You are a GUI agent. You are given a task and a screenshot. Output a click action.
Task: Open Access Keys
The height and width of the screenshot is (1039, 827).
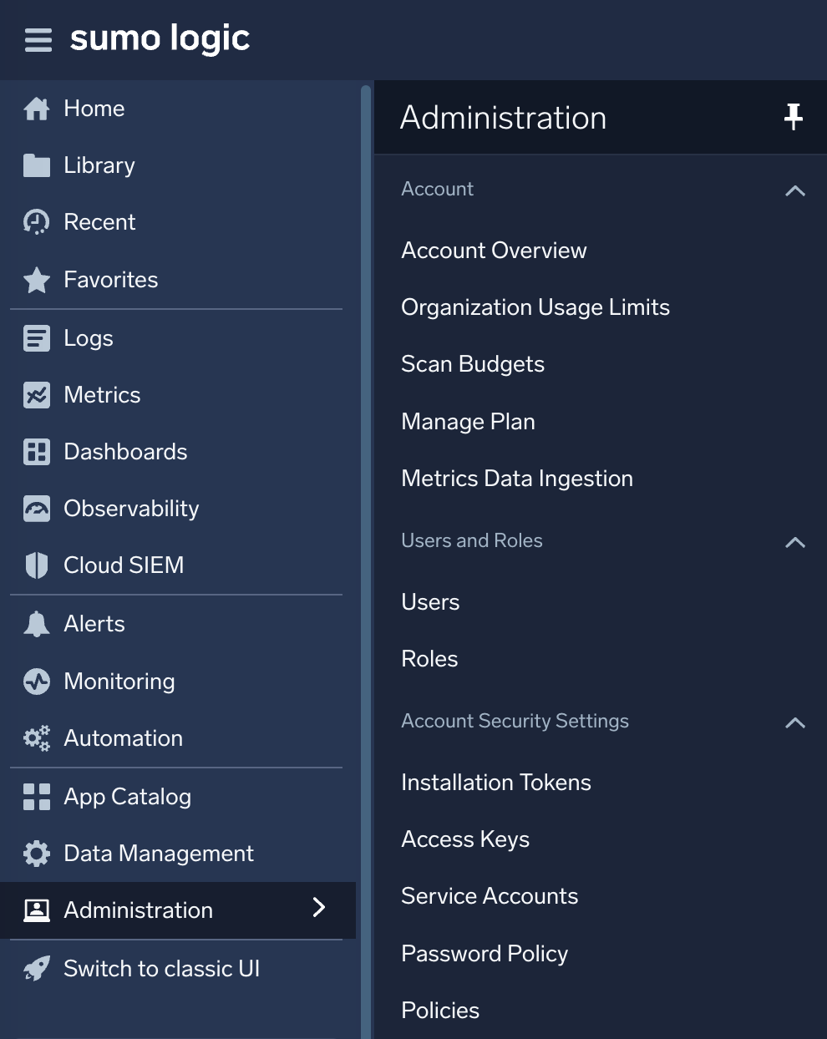[465, 839]
